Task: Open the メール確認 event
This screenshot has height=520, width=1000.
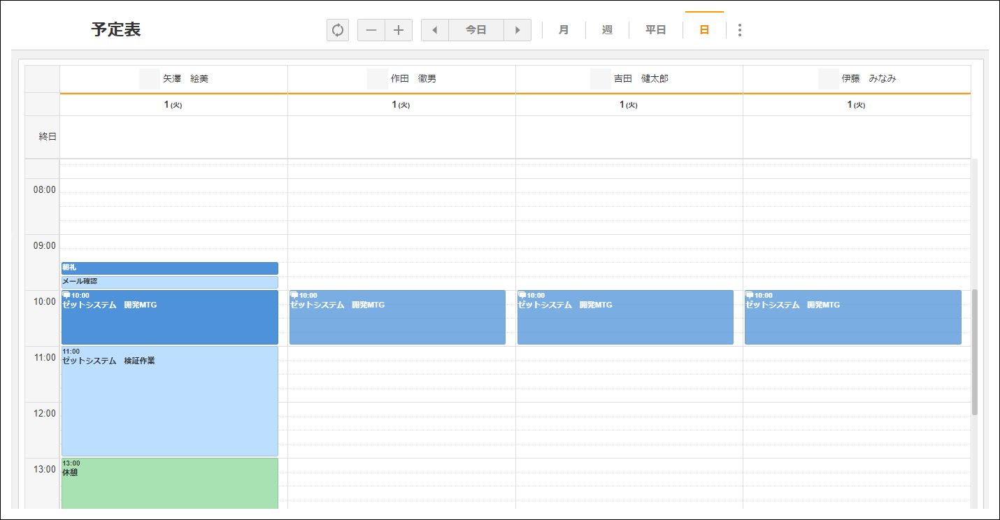Action: point(170,282)
